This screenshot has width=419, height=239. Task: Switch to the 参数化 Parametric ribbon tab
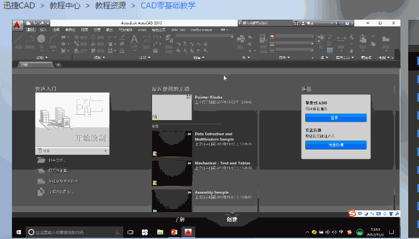coord(70,30)
